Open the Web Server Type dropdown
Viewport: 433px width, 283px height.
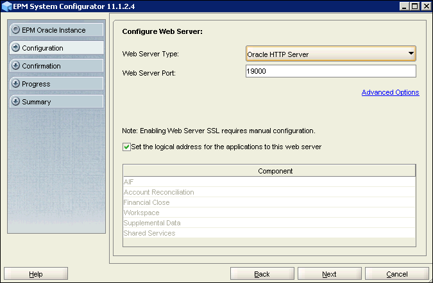click(330, 54)
